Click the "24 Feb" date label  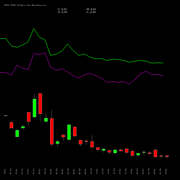click(149, 171)
